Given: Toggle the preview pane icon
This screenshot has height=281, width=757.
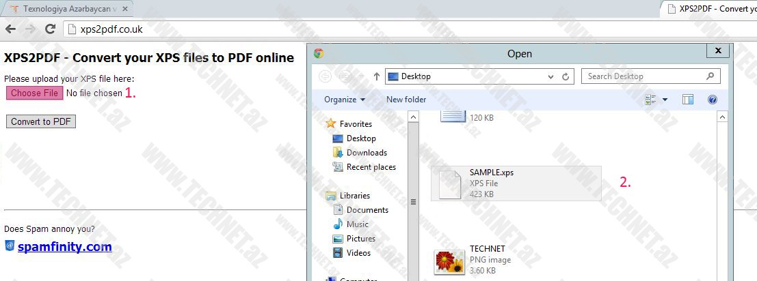Looking at the screenshot, I should pos(688,100).
